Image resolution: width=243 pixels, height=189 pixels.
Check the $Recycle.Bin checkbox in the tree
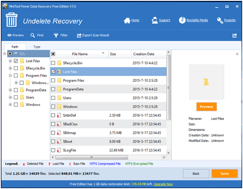point(16,68)
